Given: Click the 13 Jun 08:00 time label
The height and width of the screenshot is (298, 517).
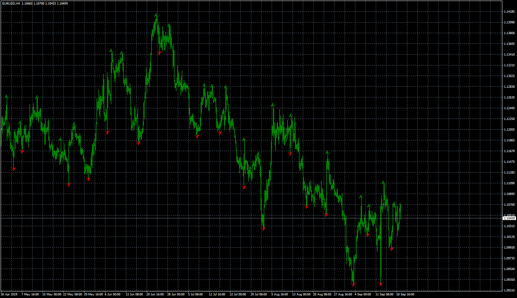Looking at the screenshot, I should coord(134,294).
